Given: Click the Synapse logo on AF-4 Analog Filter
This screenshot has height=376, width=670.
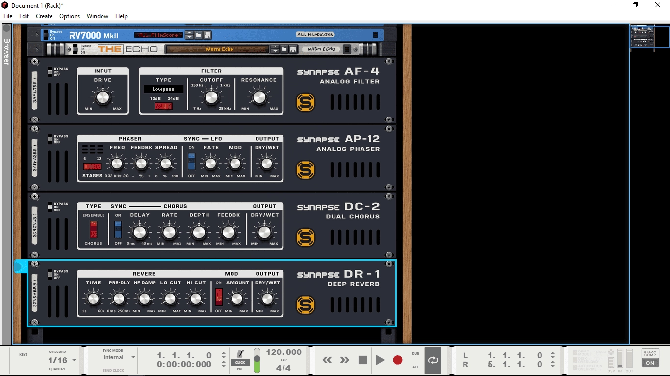Looking at the screenshot, I should [306, 102].
